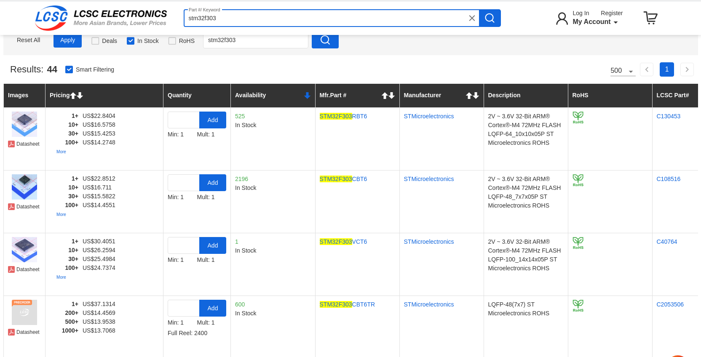Screen dimensions: 701x357
Task: Add STM32F303RBT6 to cart
Action: [x=213, y=120]
